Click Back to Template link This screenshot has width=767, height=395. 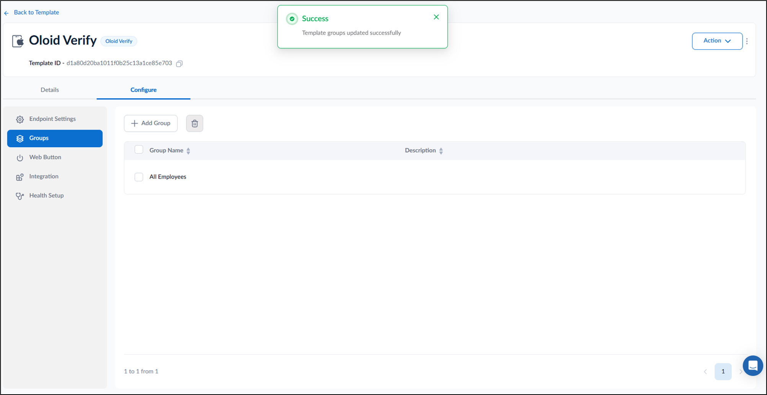(36, 13)
